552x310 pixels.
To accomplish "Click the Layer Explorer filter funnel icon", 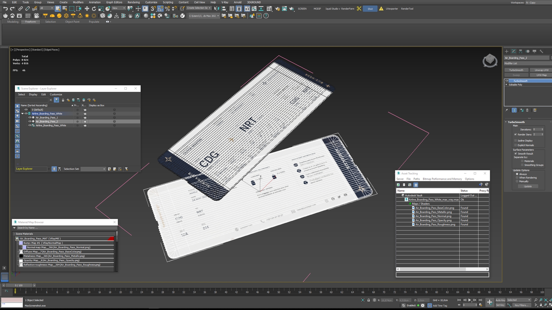I will [x=57, y=100].
